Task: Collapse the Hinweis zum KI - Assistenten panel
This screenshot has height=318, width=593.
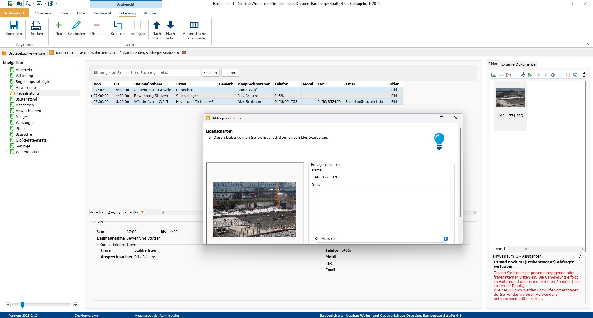Action: (x=580, y=256)
